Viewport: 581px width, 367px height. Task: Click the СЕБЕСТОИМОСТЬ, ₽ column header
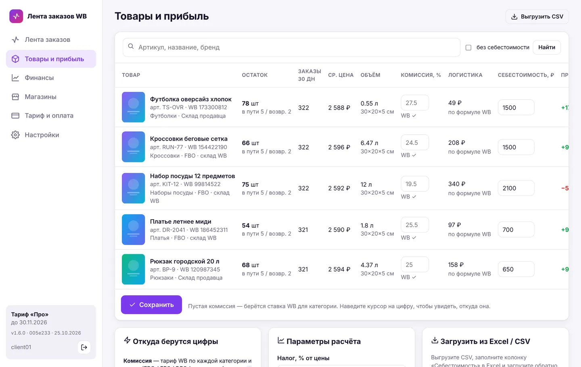click(x=526, y=75)
